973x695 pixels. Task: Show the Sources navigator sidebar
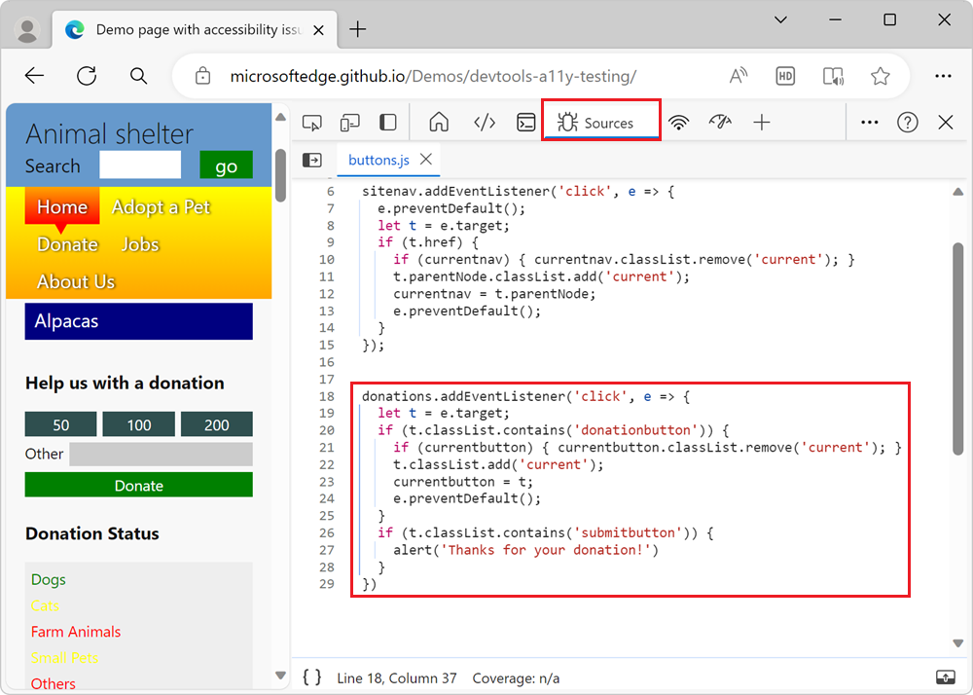(311, 160)
